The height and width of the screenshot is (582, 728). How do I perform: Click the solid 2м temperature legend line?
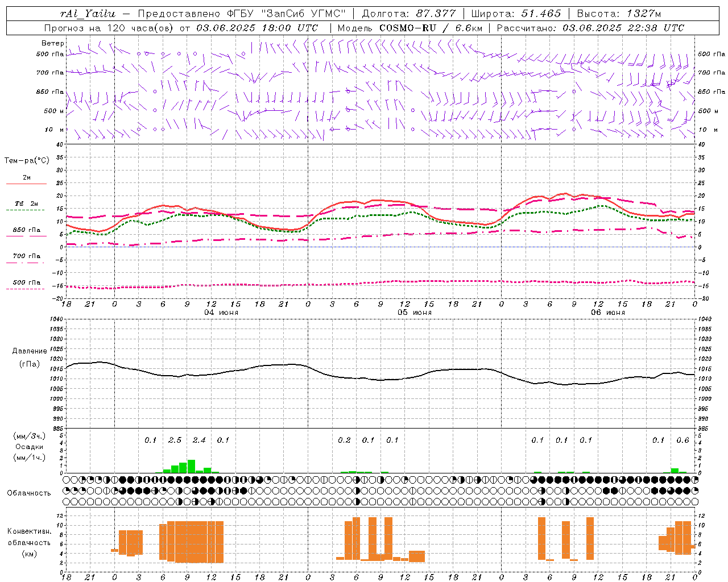click(26, 184)
